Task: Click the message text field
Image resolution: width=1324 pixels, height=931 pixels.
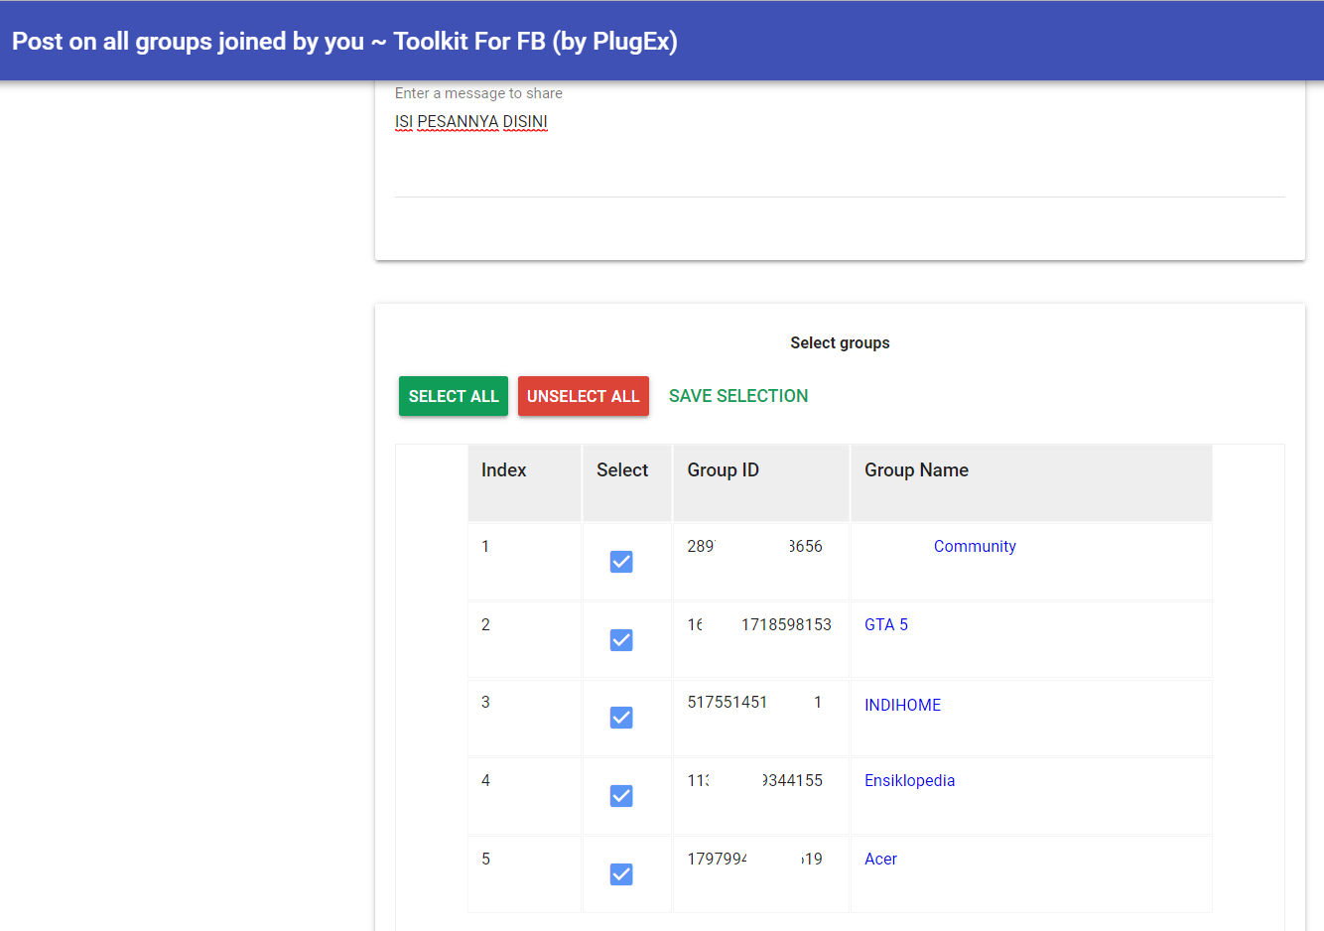Action: point(840,149)
